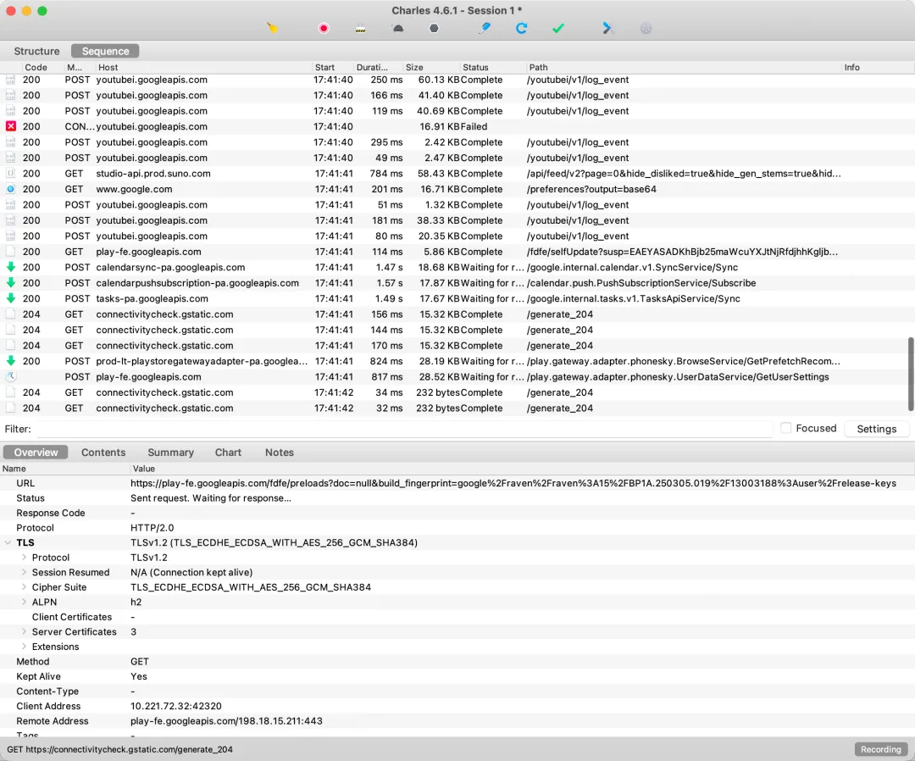The image size is (915, 761).
Task: Click the icon of the studio-api.prod.suno.com row
Action: (10, 174)
